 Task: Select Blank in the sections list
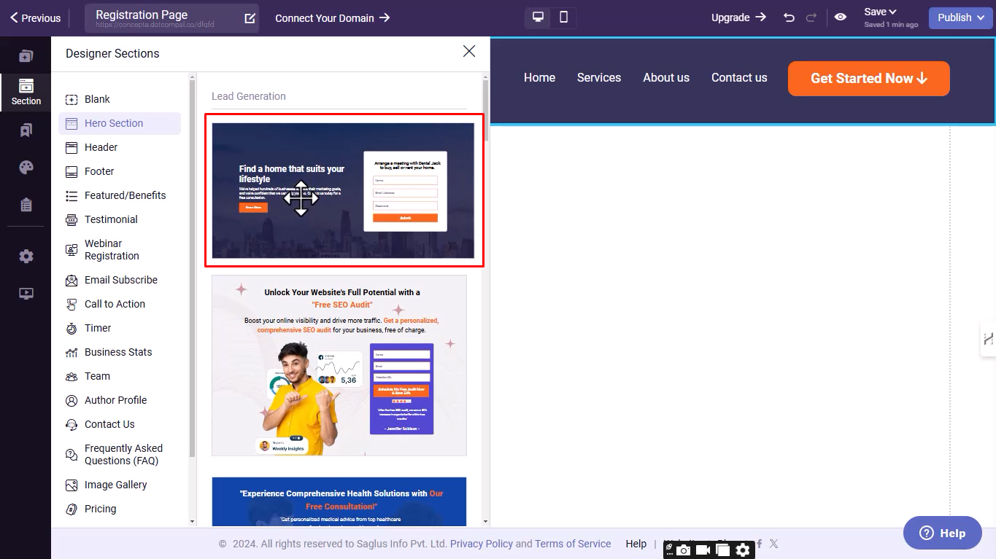coord(120,99)
